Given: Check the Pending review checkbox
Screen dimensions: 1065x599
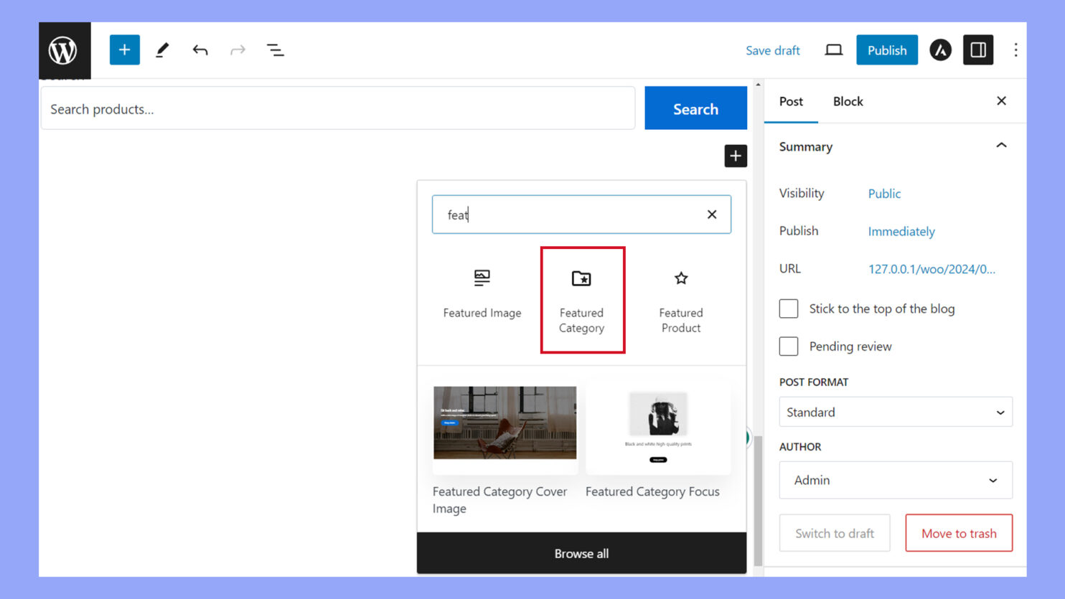Looking at the screenshot, I should coord(789,346).
